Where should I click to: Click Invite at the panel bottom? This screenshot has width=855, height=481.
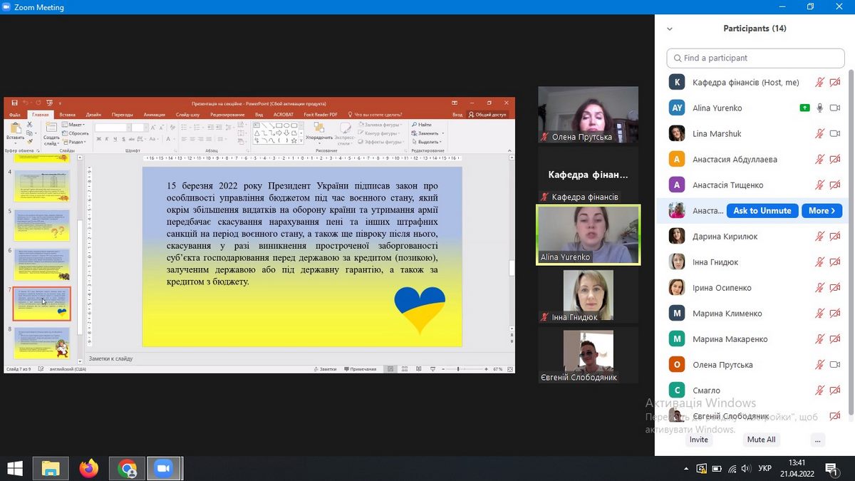coord(698,440)
